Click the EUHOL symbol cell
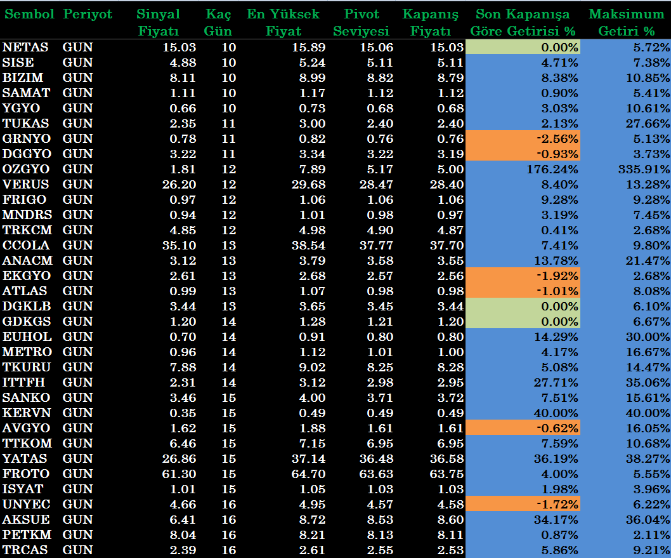 click(x=27, y=336)
